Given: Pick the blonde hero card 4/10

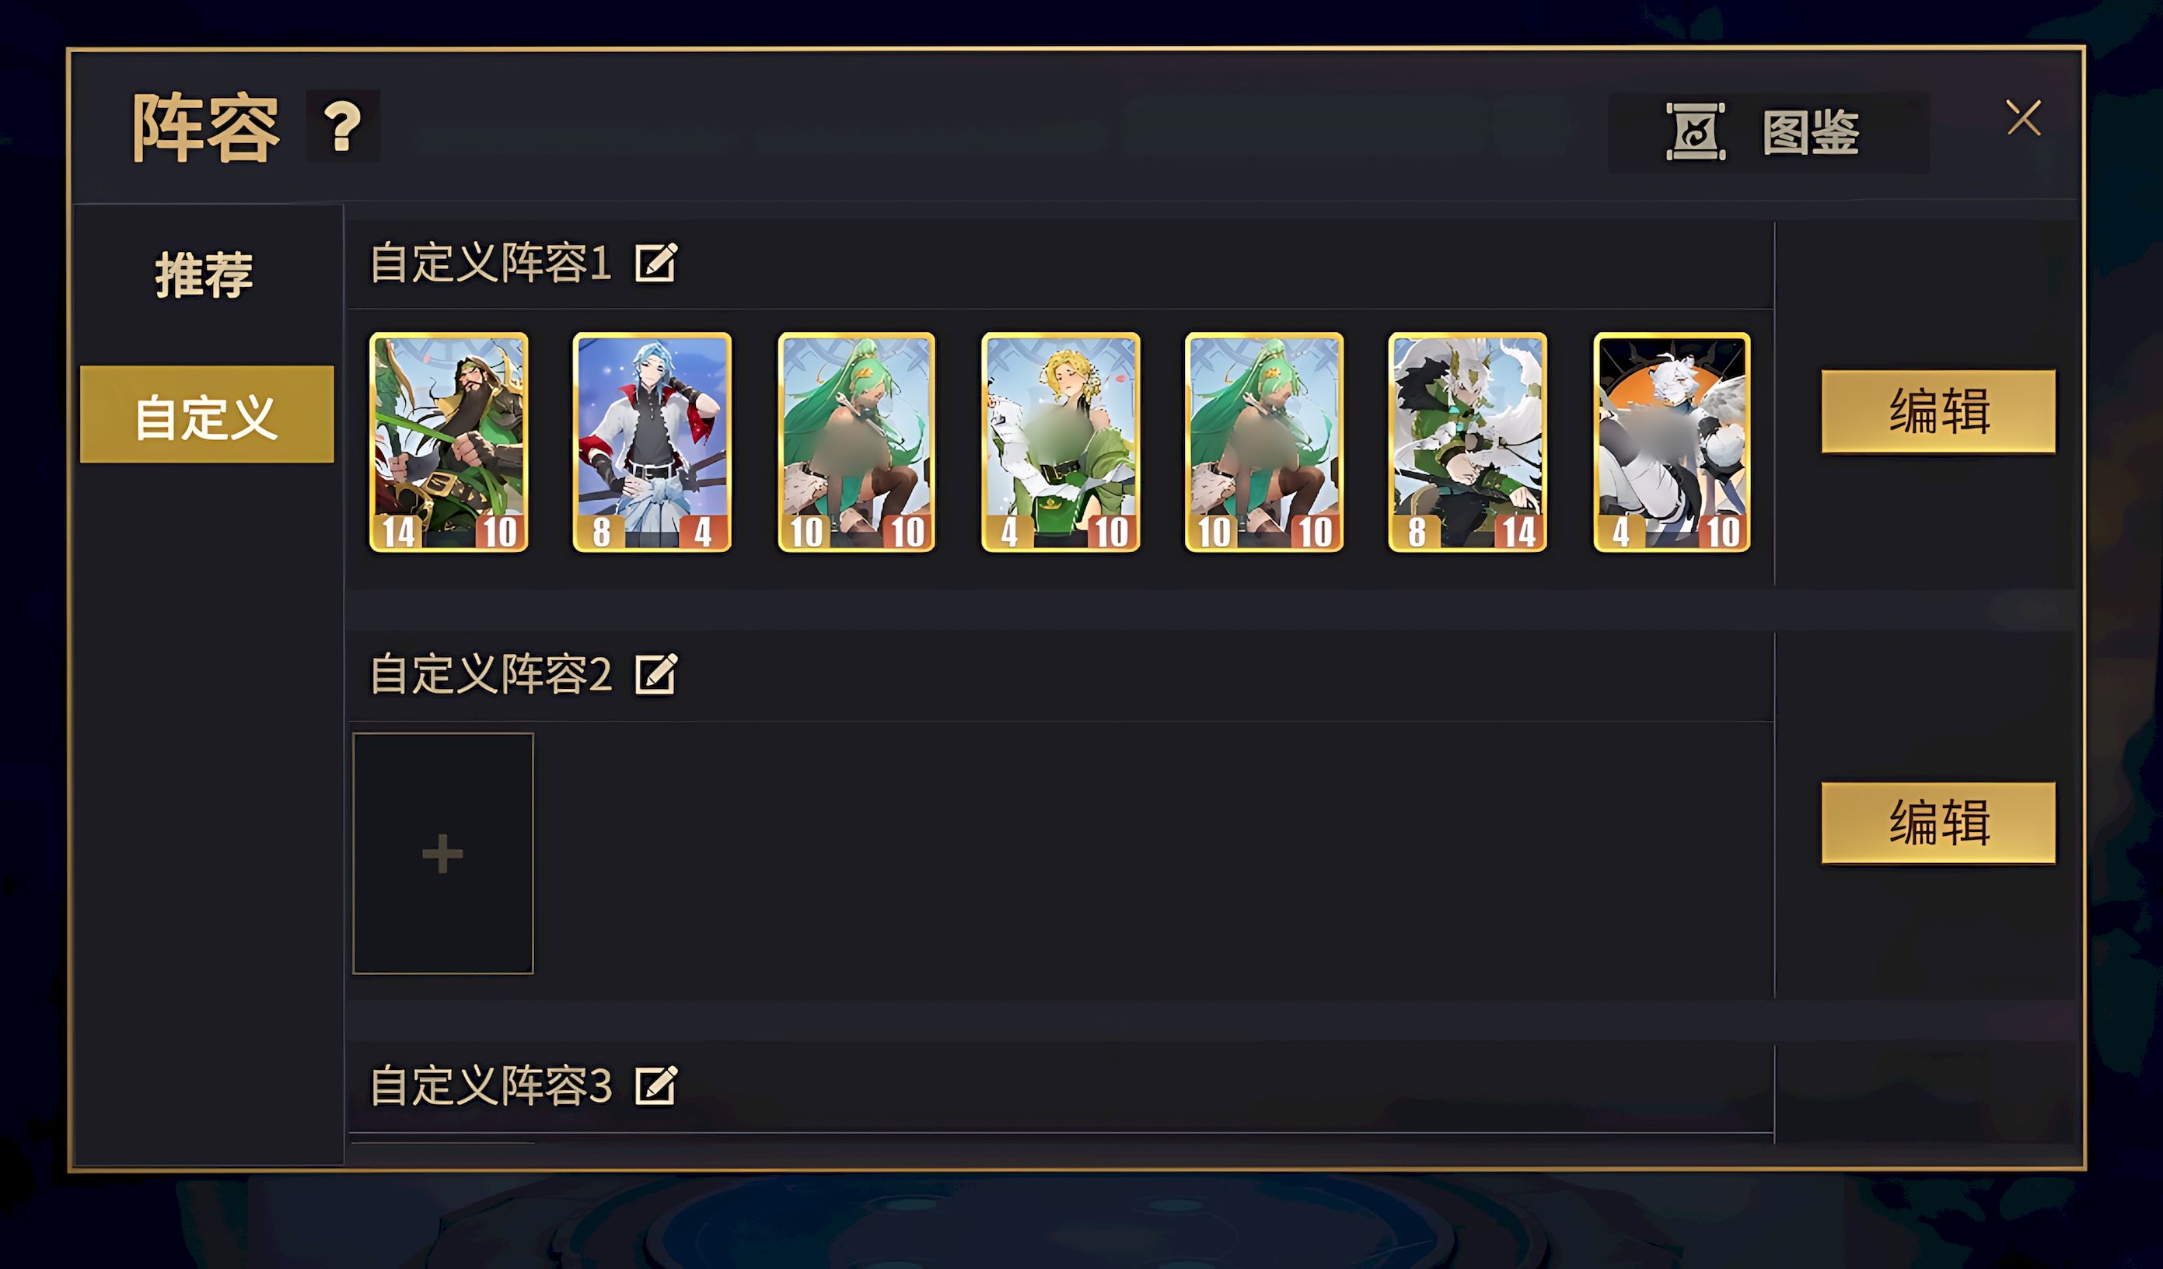Looking at the screenshot, I should click(x=1061, y=442).
